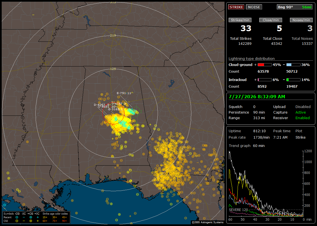Viewport: 317px width, 226px height.
Task: Click the Peak time value 7:21 AM
Action: tap(280, 137)
